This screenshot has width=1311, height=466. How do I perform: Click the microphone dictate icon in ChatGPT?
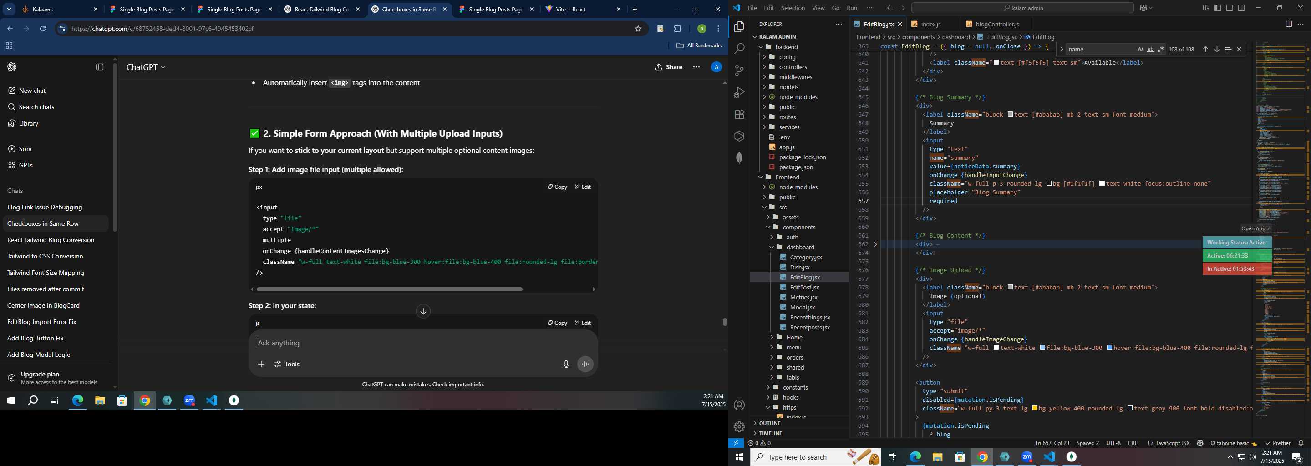(x=566, y=364)
